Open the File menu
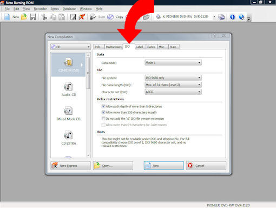Image resolution: width=276 pixels, height=208 pixels. (x=7, y=9)
